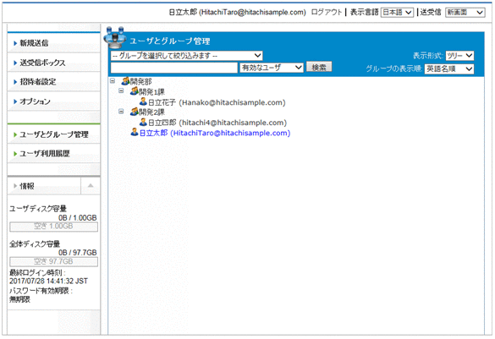The image size is (495, 339).
Task: Click the ログアウト link
Action: 327,13
